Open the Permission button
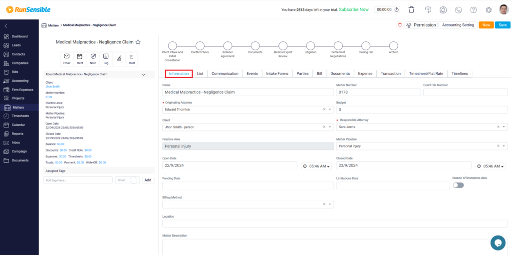 click(x=421, y=25)
